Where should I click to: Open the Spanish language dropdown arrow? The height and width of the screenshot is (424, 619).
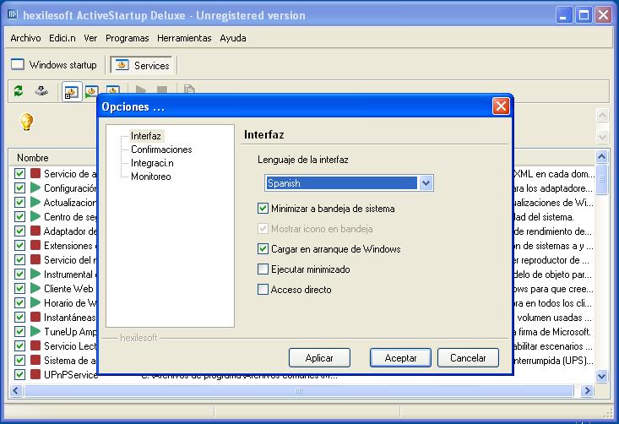tap(426, 182)
